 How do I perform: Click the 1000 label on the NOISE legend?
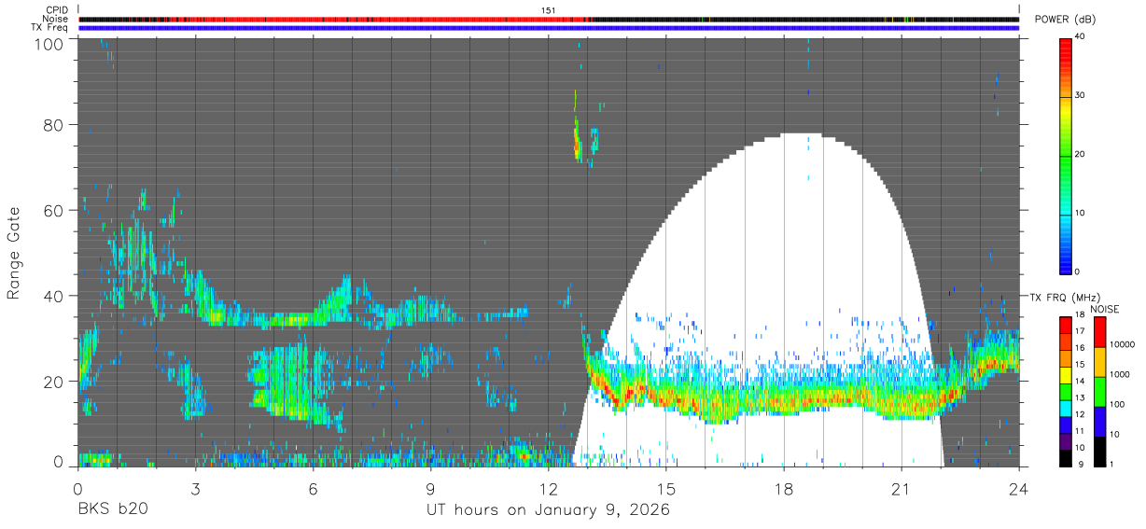click(1118, 375)
